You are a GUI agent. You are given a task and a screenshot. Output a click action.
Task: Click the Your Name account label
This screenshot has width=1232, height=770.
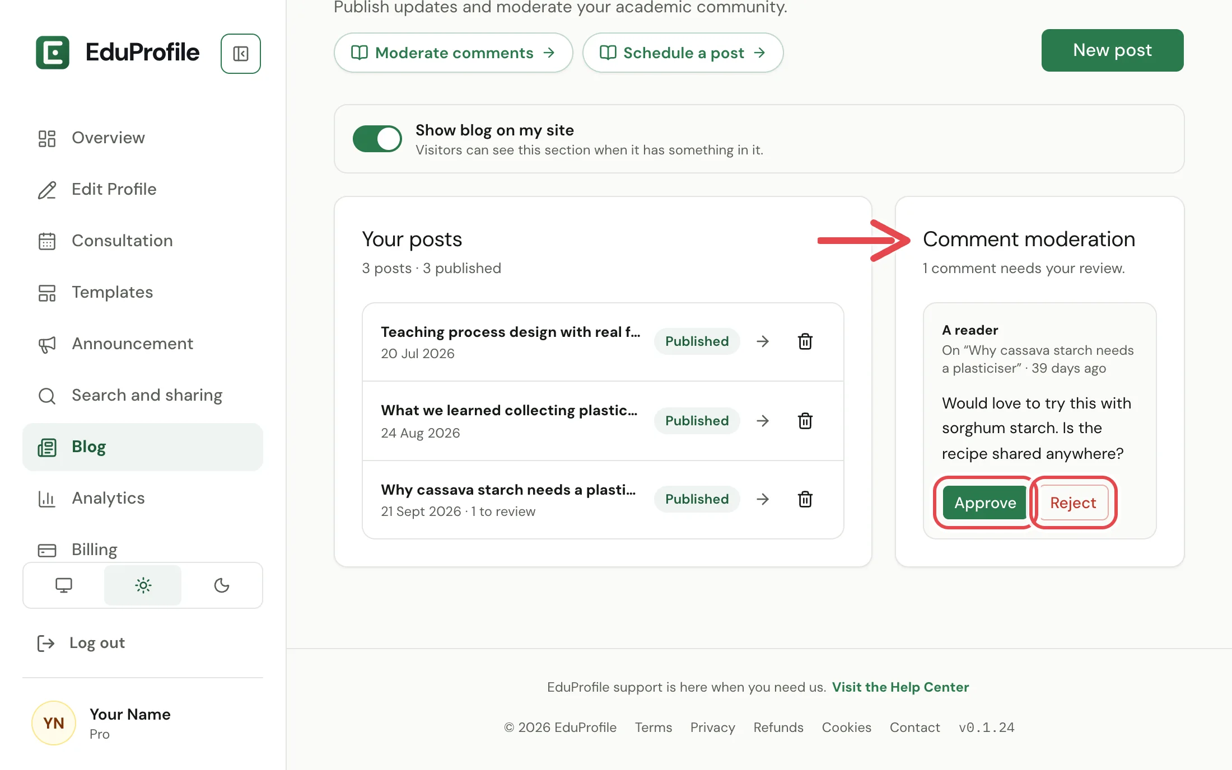(130, 715)
